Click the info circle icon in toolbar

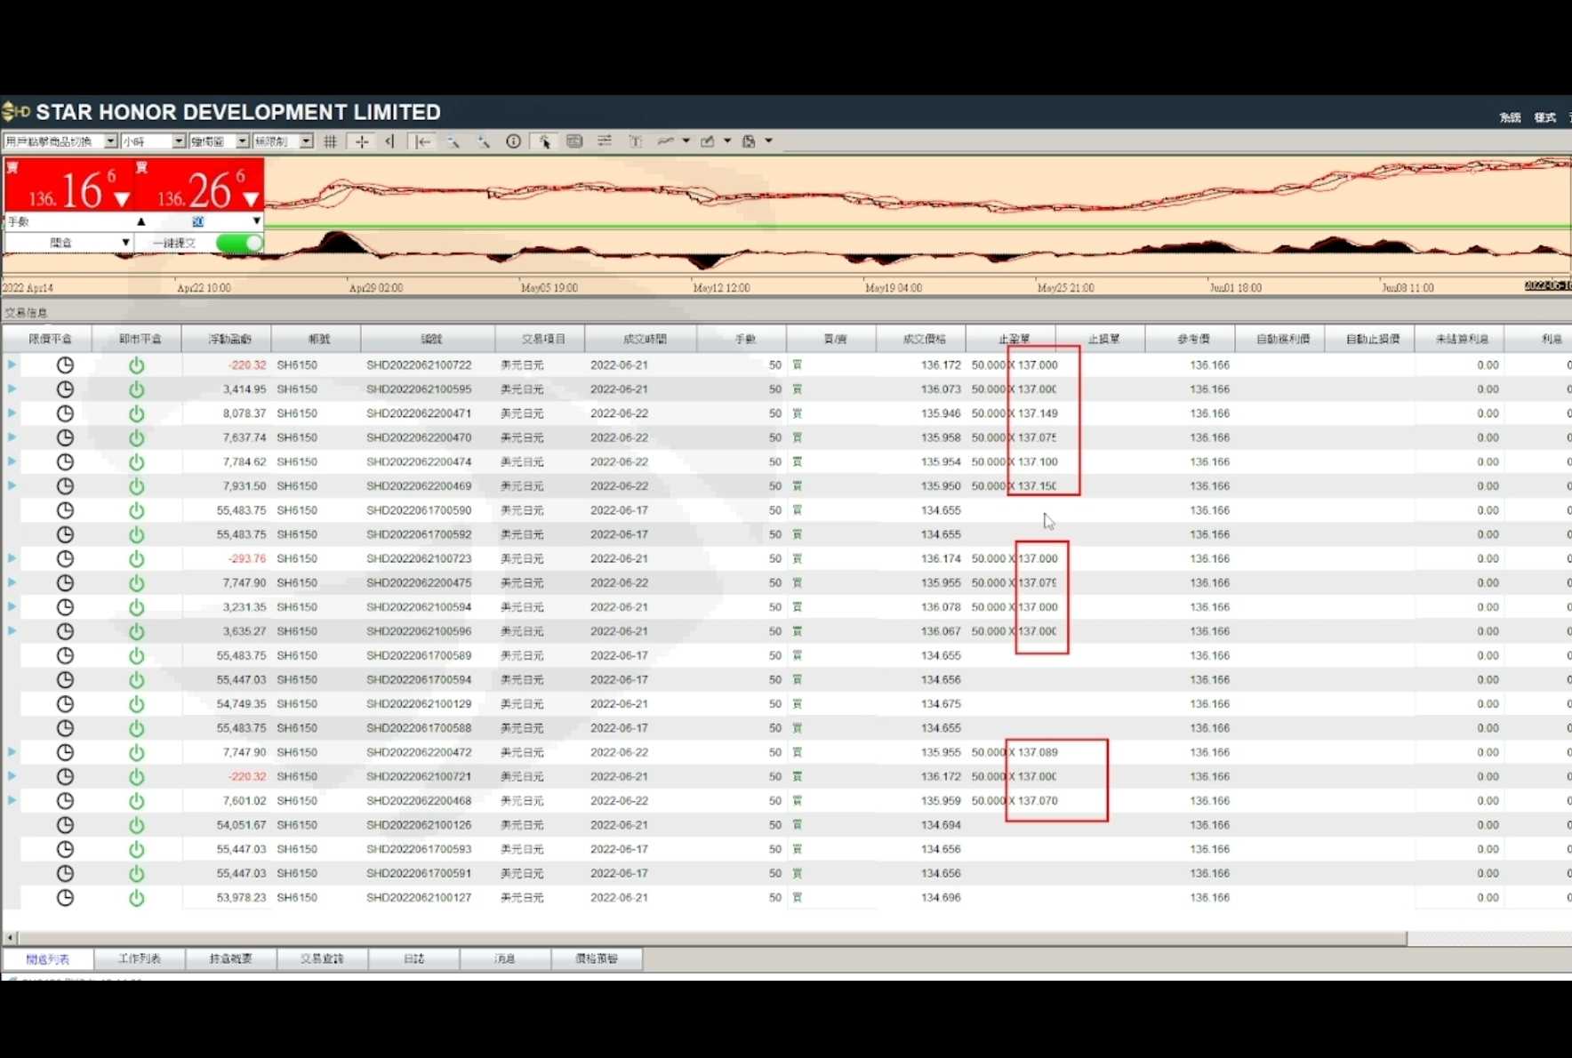[513, 141]
